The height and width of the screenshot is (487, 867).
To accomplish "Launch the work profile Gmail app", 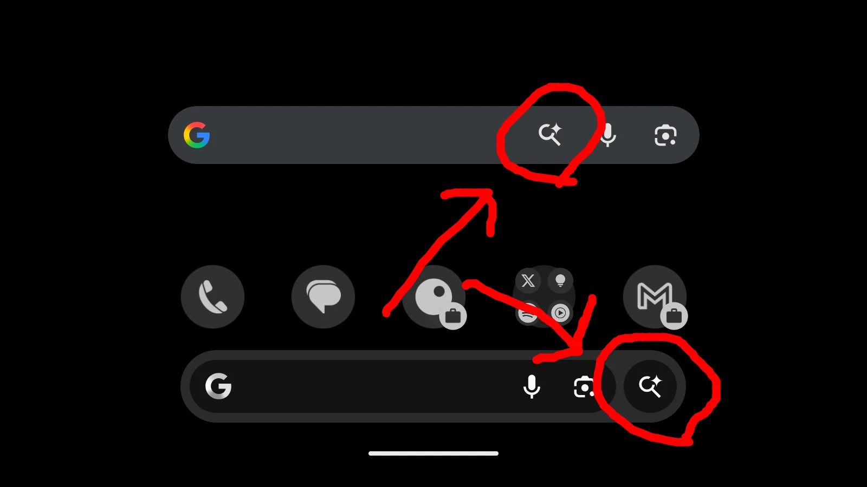I will pyautogui.click(x=655, y=297).
